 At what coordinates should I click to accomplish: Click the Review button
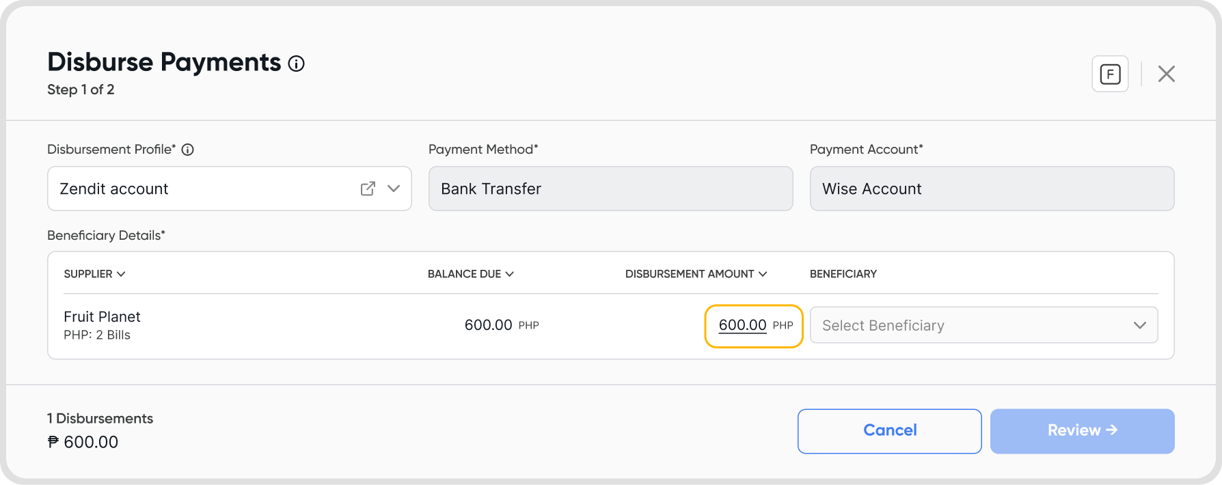(1082, 430)
